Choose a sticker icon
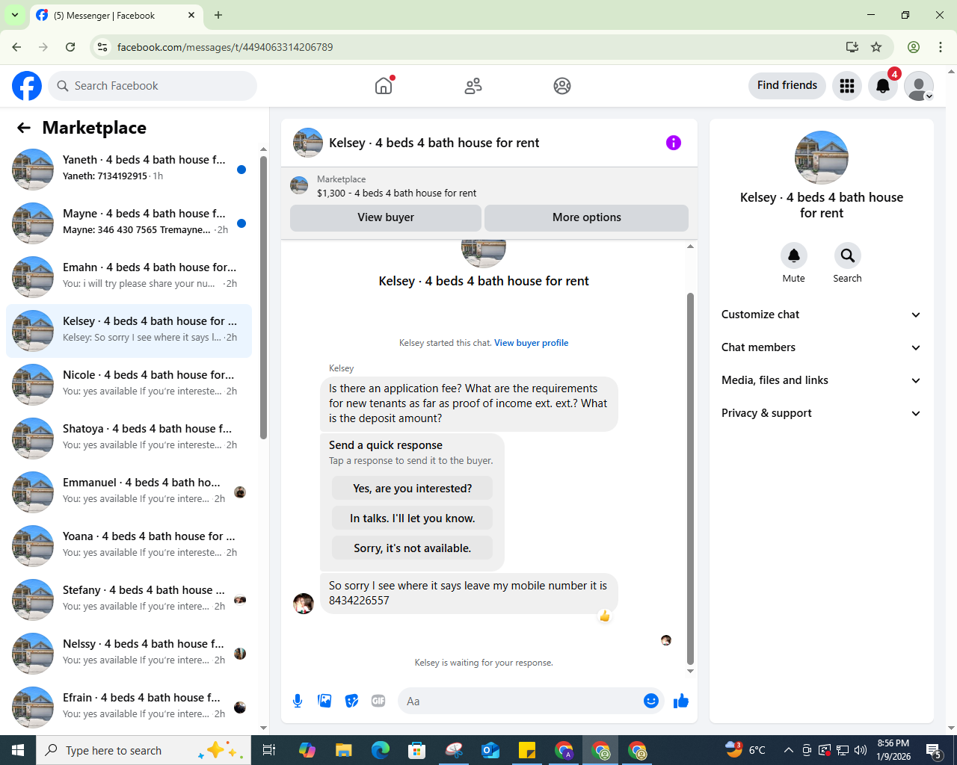 coord(351,701)
